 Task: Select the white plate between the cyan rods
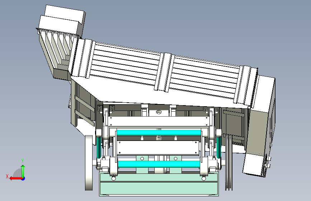point(158,148)
